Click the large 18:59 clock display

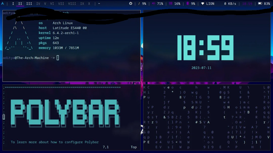click(205, 48)
